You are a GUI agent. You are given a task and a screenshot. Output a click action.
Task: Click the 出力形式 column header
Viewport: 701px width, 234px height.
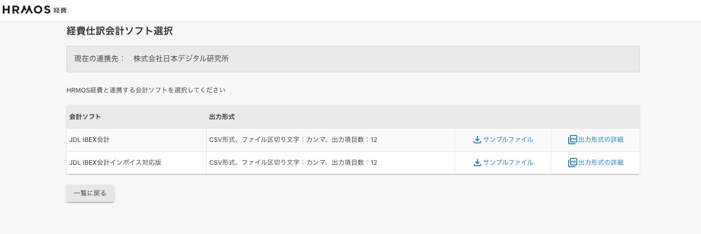(x=222, y=117)
